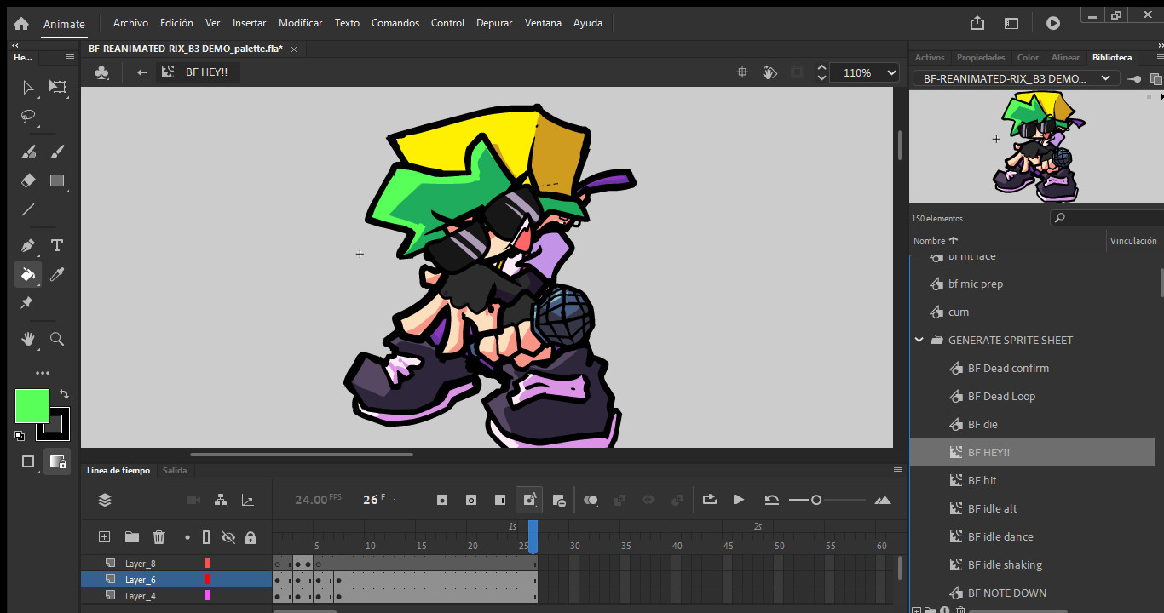
Task: Collapse the GENERATE SPRITE SHEET folder
Action: pyautogui.click(x=919, y=340)
